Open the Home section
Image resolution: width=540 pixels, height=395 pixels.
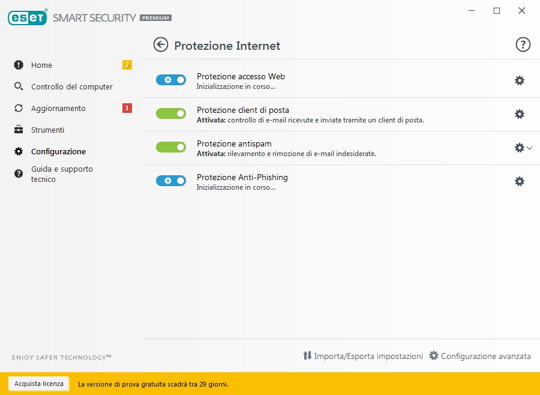[41, 65]
